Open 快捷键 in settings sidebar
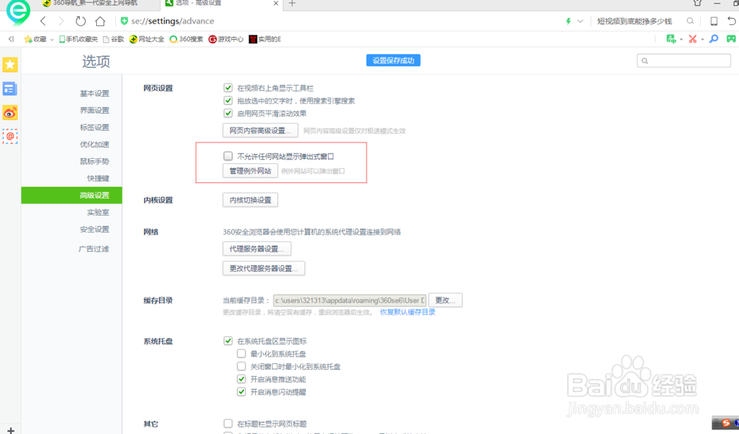739x434 pixels. coord(98,178)
